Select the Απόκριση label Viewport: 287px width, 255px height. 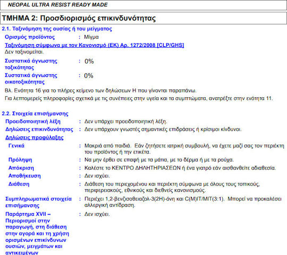point(21,168)
